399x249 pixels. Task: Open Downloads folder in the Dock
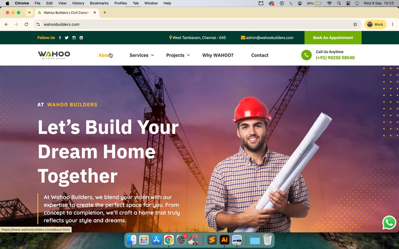point(255,240)
